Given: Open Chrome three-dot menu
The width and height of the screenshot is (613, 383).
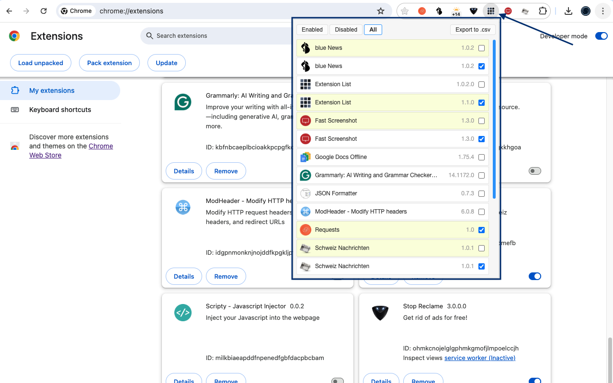Looking at the screenshot, I should tap(603, 11).
